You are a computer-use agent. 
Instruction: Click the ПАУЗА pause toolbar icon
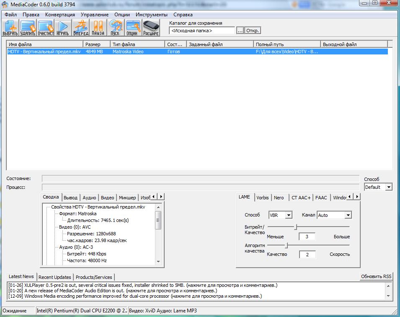98,28
